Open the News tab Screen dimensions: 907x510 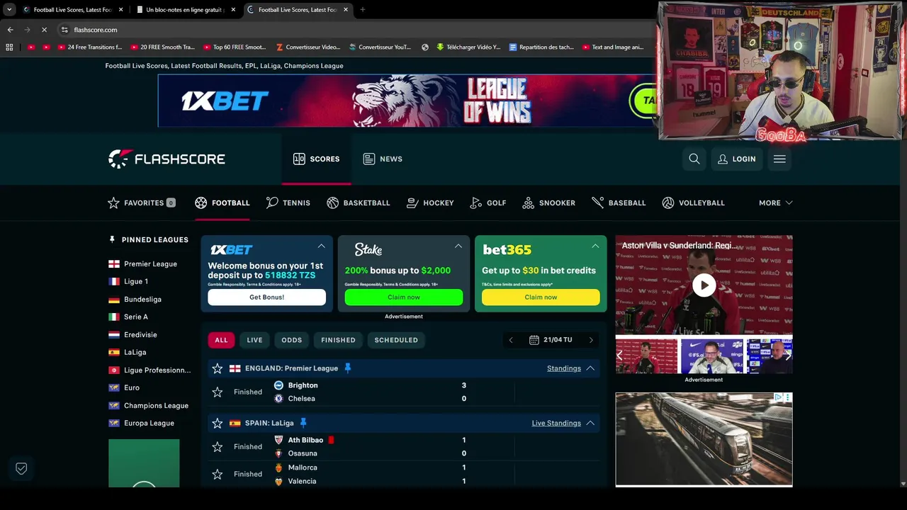coord(383,159)
